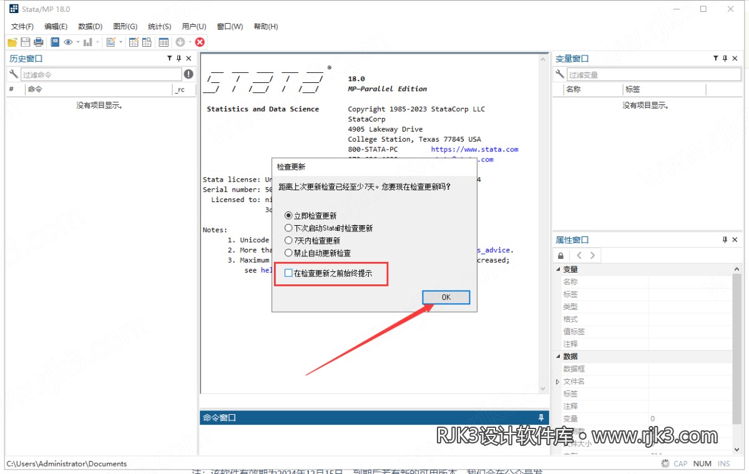This screenshot has width=749, height=474.
Task: Click the Save floppy disk icon
Action: pyautogui.click(x=26, y=42)
